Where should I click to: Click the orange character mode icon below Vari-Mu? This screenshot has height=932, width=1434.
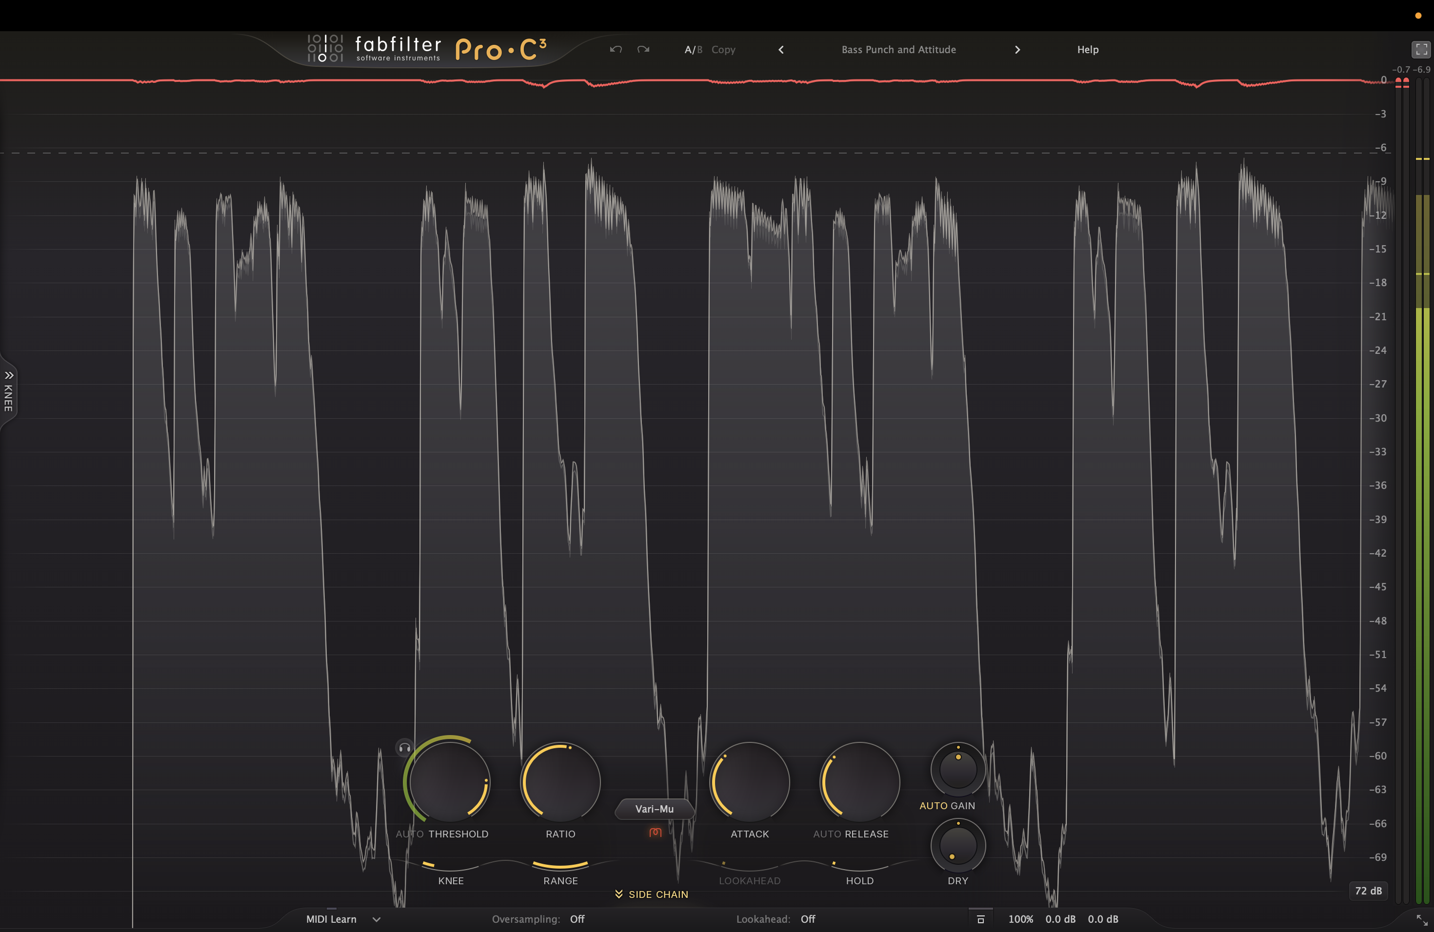pyautogui.click(x=655, y=833)
